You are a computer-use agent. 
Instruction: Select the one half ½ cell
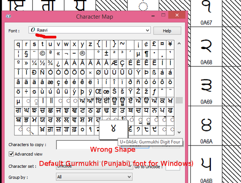click(x=42, y=64)
